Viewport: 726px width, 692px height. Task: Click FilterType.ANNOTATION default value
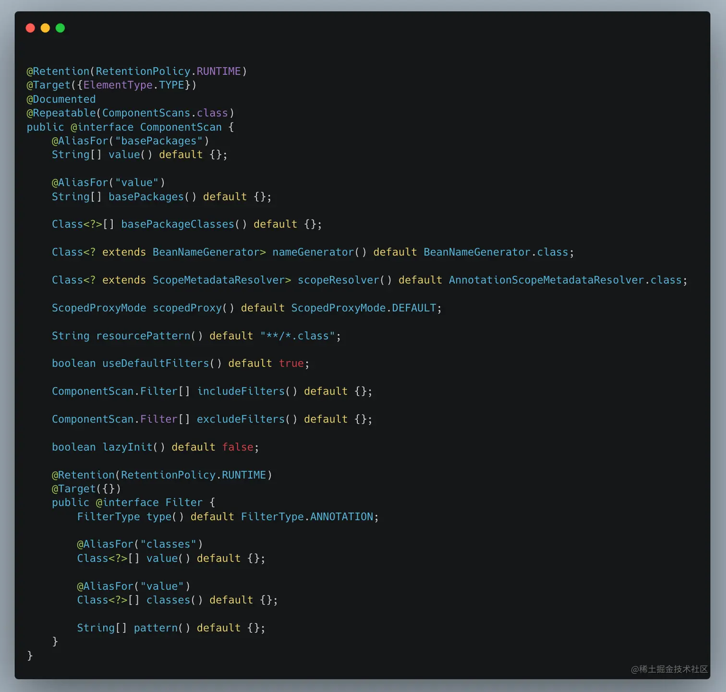coord(307,517)
